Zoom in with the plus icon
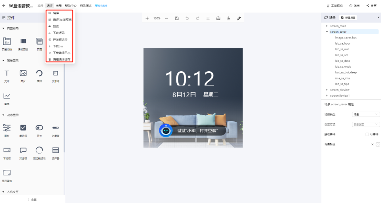 [x=147, y=18]
